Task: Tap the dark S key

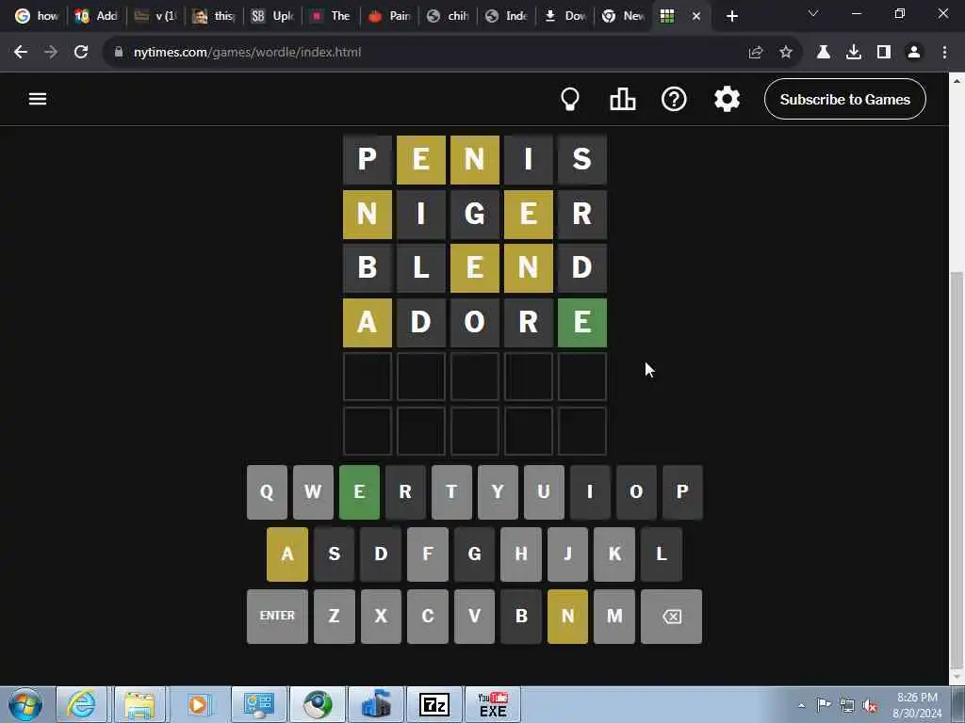Action: coord(335,554)
